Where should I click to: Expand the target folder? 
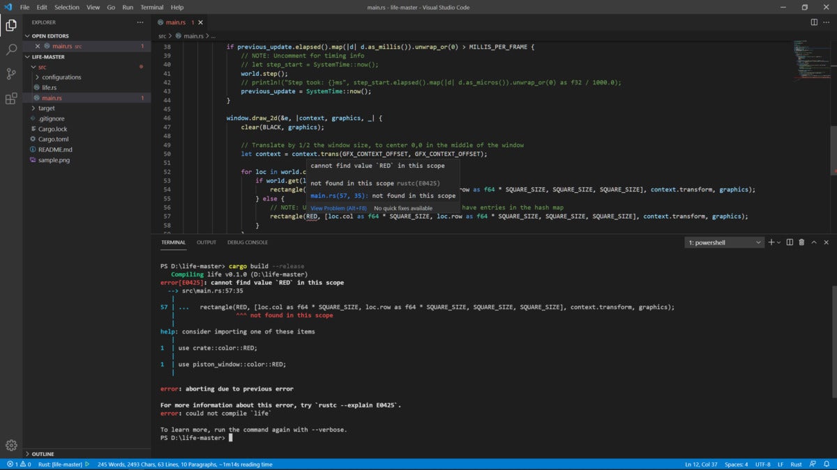point(86,108)
